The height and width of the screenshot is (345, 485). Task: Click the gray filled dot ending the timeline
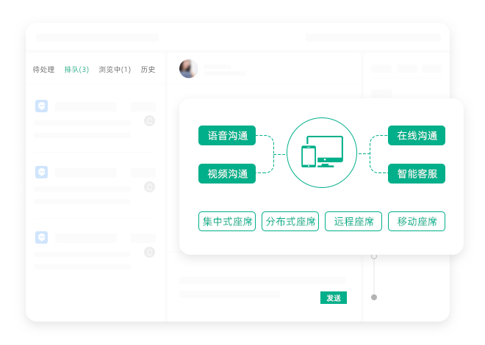tap(374, 297)
